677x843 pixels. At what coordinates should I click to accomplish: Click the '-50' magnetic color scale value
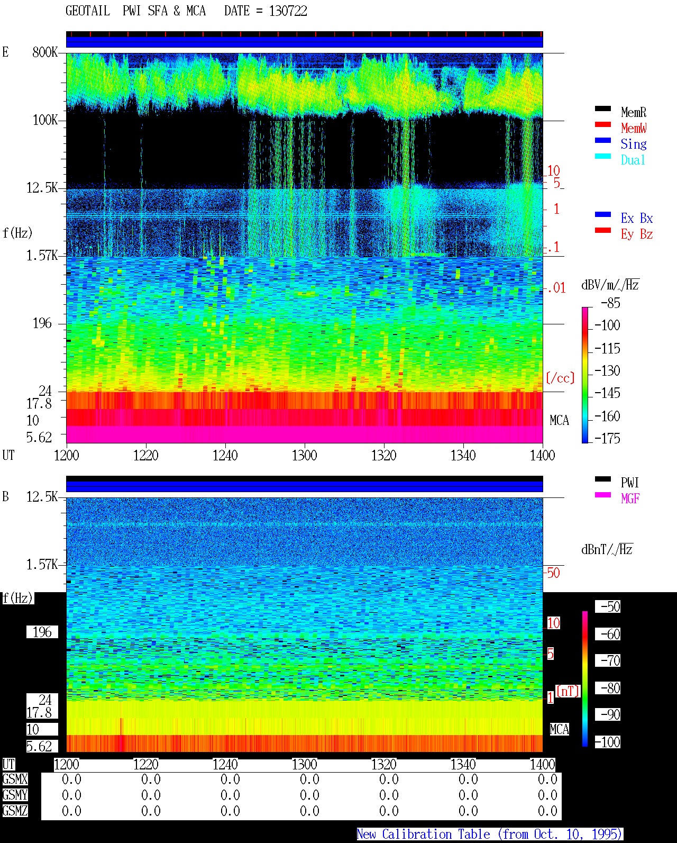point(608,606)
